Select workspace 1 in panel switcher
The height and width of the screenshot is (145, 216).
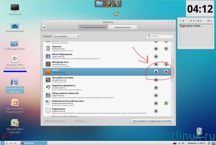coord(3,143)
